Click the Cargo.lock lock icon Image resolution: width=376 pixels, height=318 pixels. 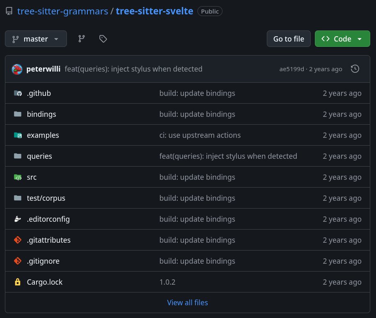click(18, 282)
